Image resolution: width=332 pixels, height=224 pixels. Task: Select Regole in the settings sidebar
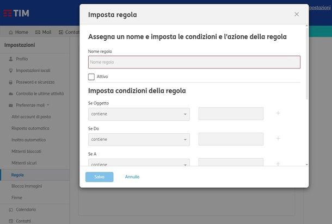click(17, 175)
